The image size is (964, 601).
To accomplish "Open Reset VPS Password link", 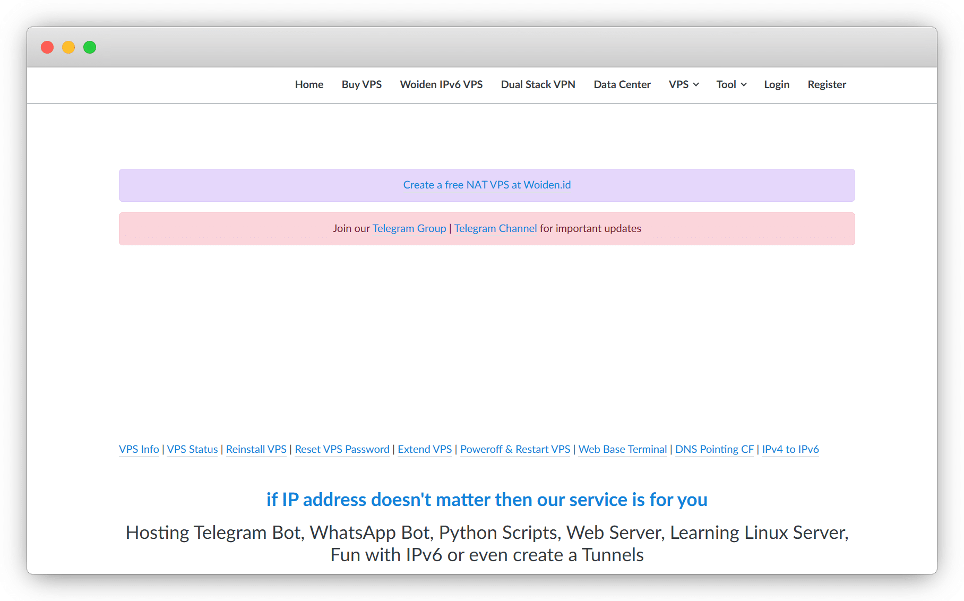I will pos(342,449).
